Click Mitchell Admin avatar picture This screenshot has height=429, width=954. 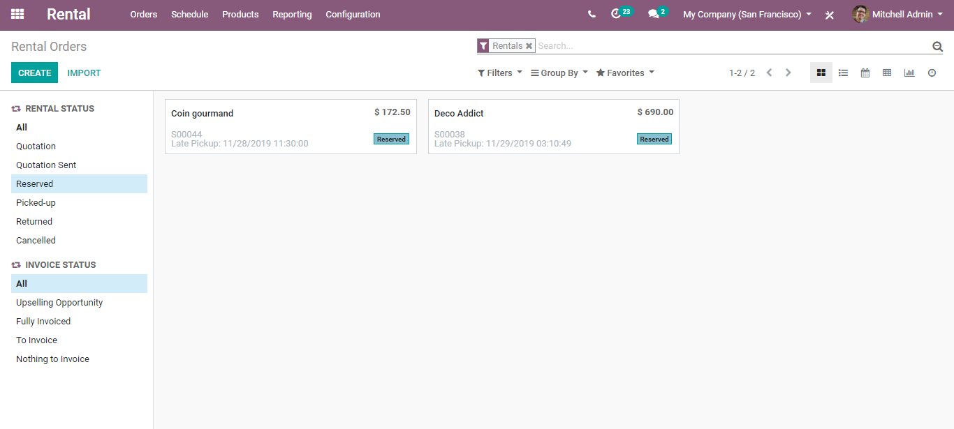coord(860,14)
